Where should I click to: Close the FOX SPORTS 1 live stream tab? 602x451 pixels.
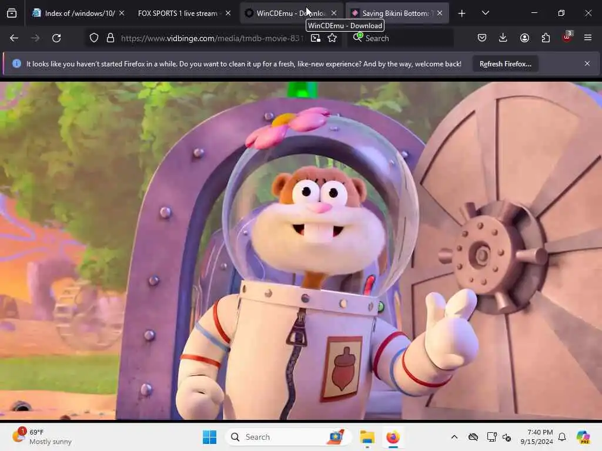click(228, 13)
